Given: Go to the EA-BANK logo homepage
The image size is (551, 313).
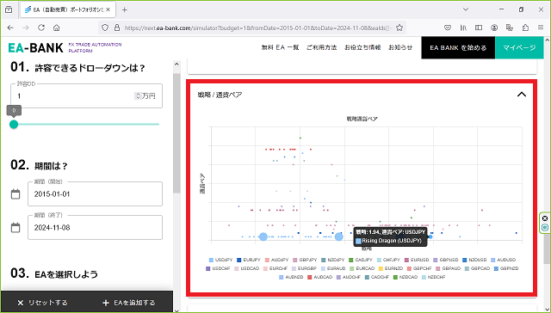Looking at the screenshot, I should (x=35, y=47).
